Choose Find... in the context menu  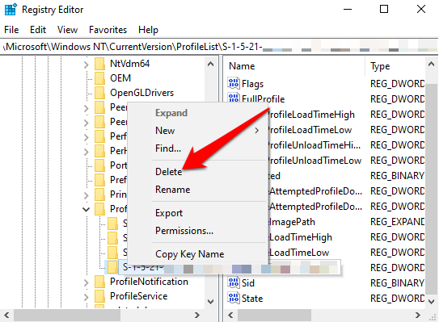pyautogui.click(x=168, y=148)
